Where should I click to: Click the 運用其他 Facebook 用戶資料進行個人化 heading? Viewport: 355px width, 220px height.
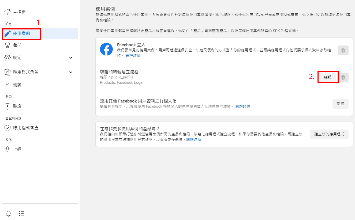click(138, 101)
